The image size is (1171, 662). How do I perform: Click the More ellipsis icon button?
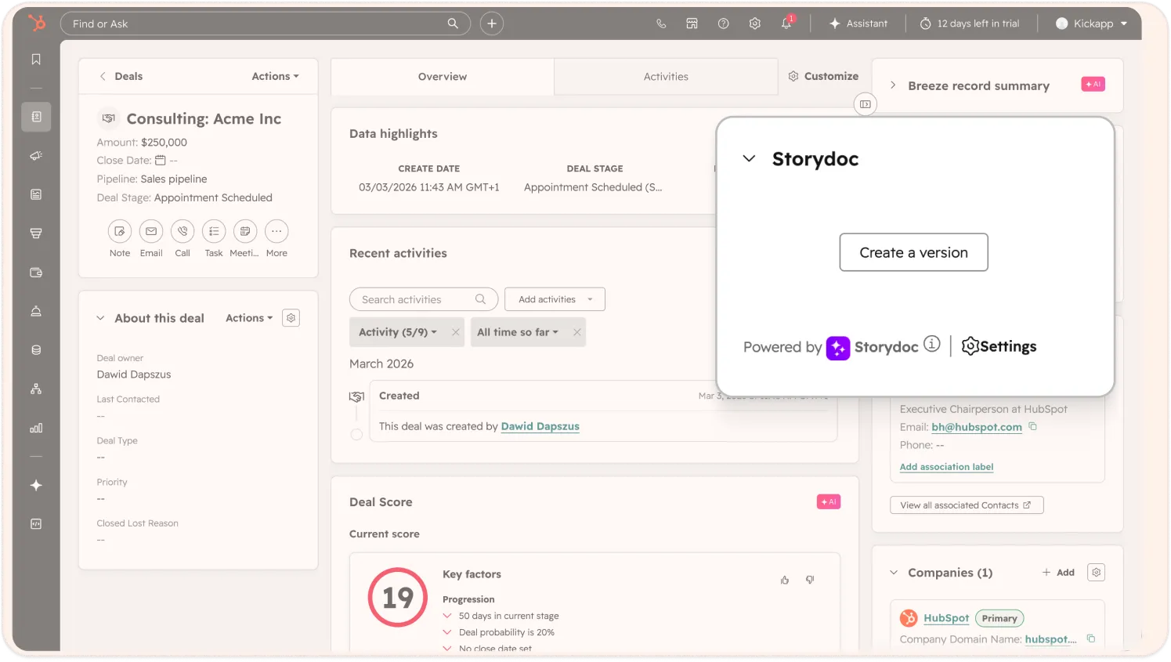click(276, 231)
